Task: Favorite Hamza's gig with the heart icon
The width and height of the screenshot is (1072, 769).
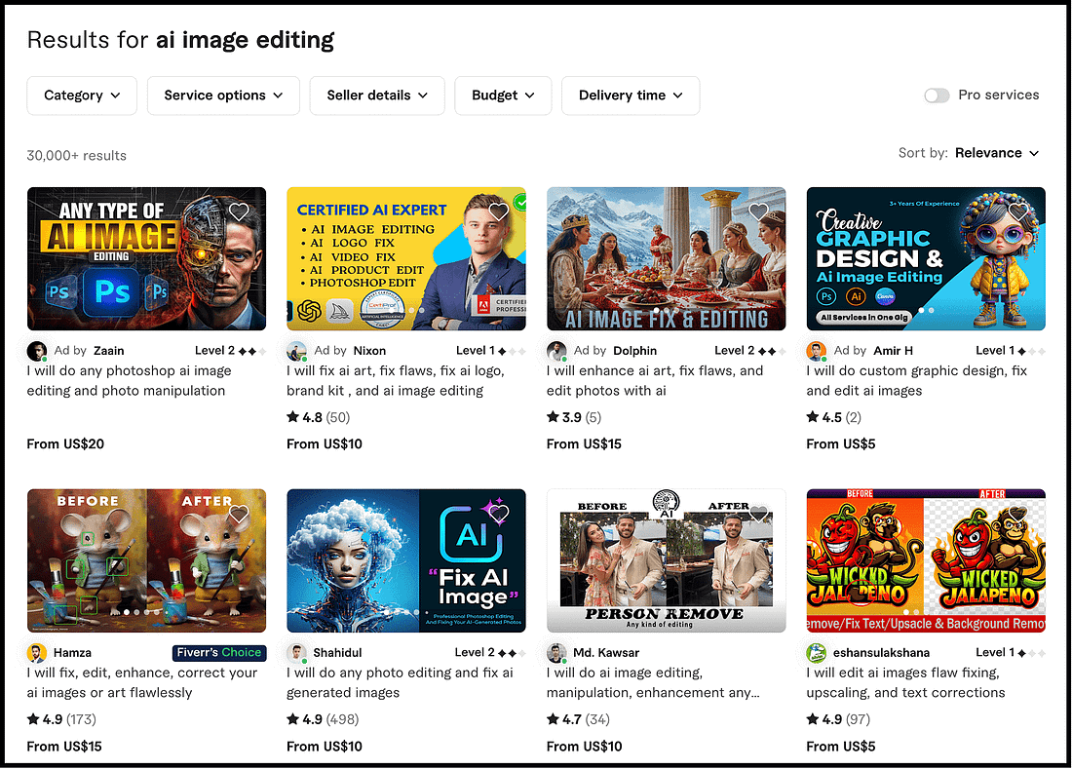Action: click(239, 514)
